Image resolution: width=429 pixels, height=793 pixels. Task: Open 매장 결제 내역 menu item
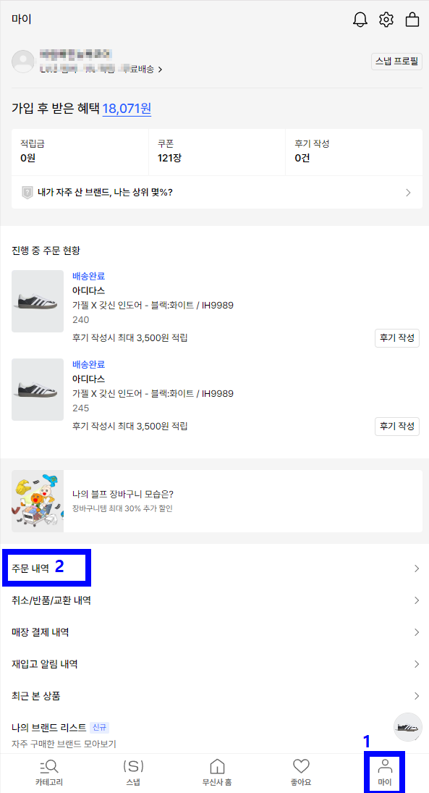pos(214,632)
